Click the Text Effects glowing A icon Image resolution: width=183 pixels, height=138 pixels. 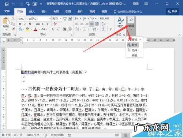[x=20, y=29]
